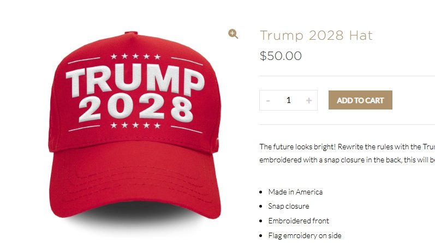
Task: Click the button on top of the cap
Action: click(131, 33)
